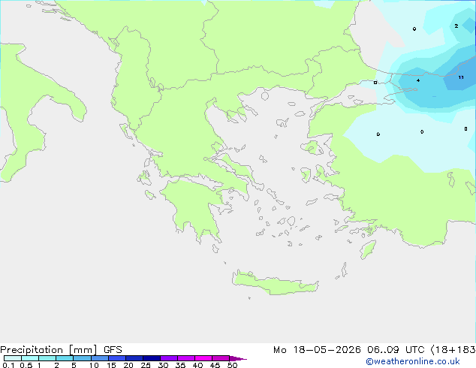Click the island of Rhodes

pyautogui.click(x=368, y=249)
